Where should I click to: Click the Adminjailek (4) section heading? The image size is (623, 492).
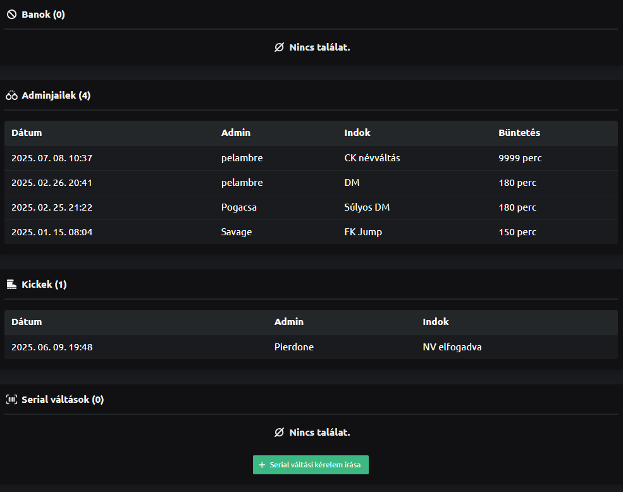click(56, 95)
